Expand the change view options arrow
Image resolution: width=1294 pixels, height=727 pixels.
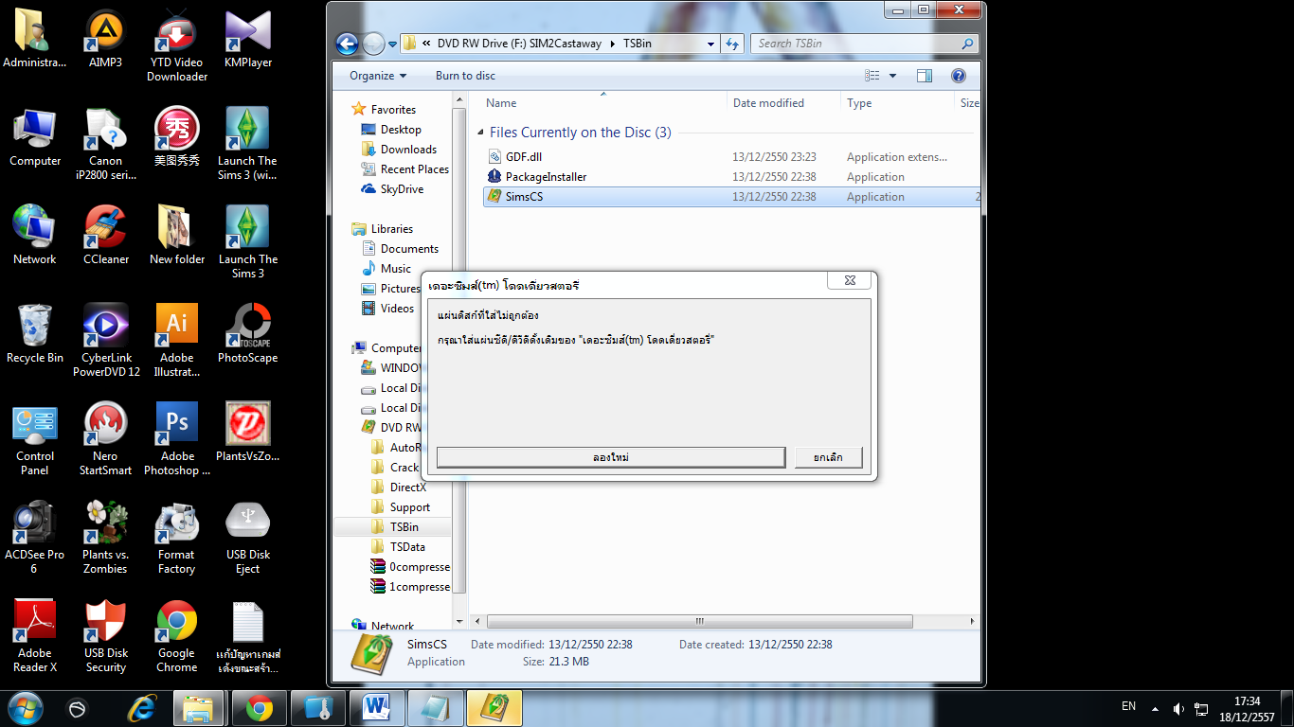pos(892,76)
